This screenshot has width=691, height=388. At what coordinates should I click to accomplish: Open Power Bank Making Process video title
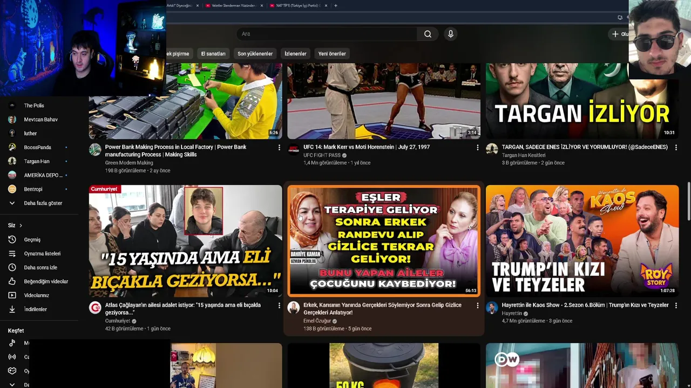click(x=175, y=151)
